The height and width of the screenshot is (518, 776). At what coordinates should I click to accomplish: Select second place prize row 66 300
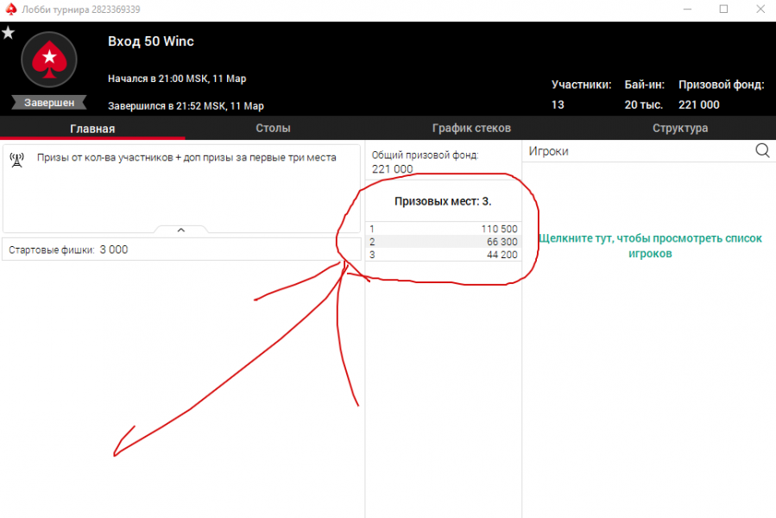click(444, 242)
